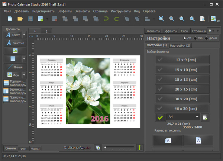Screen dimensions: 223x161
Task: Click the Open folder icon in toolbar
Action: pos(20,19)
